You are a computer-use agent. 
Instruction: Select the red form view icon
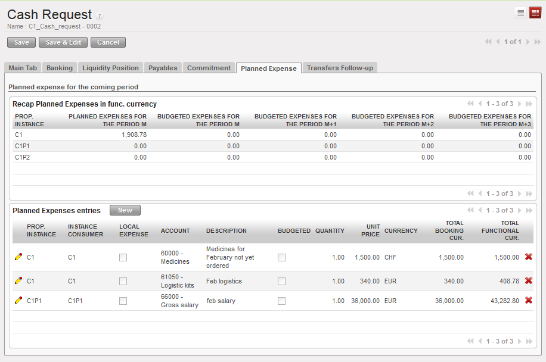[x=535, y=13]
